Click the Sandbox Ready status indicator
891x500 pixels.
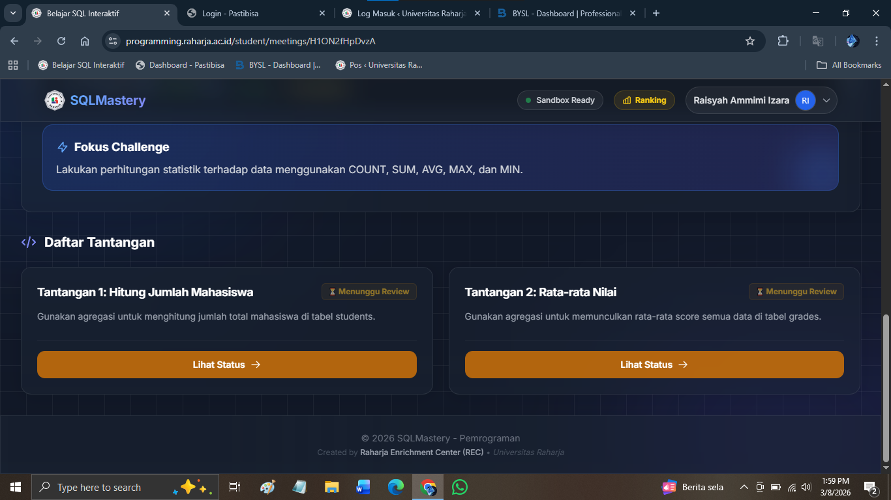coord(560,100)
